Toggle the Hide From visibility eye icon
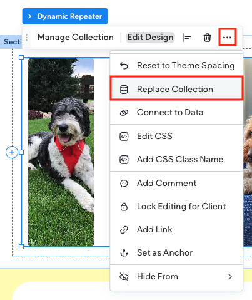 coord(124,277)
